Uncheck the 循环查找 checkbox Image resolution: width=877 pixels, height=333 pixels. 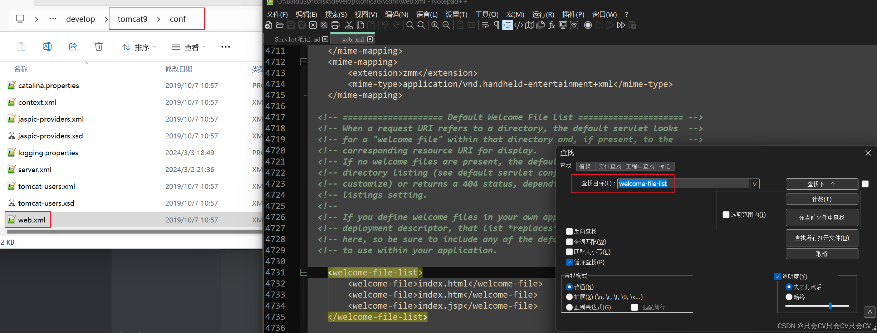click(569, 262)
